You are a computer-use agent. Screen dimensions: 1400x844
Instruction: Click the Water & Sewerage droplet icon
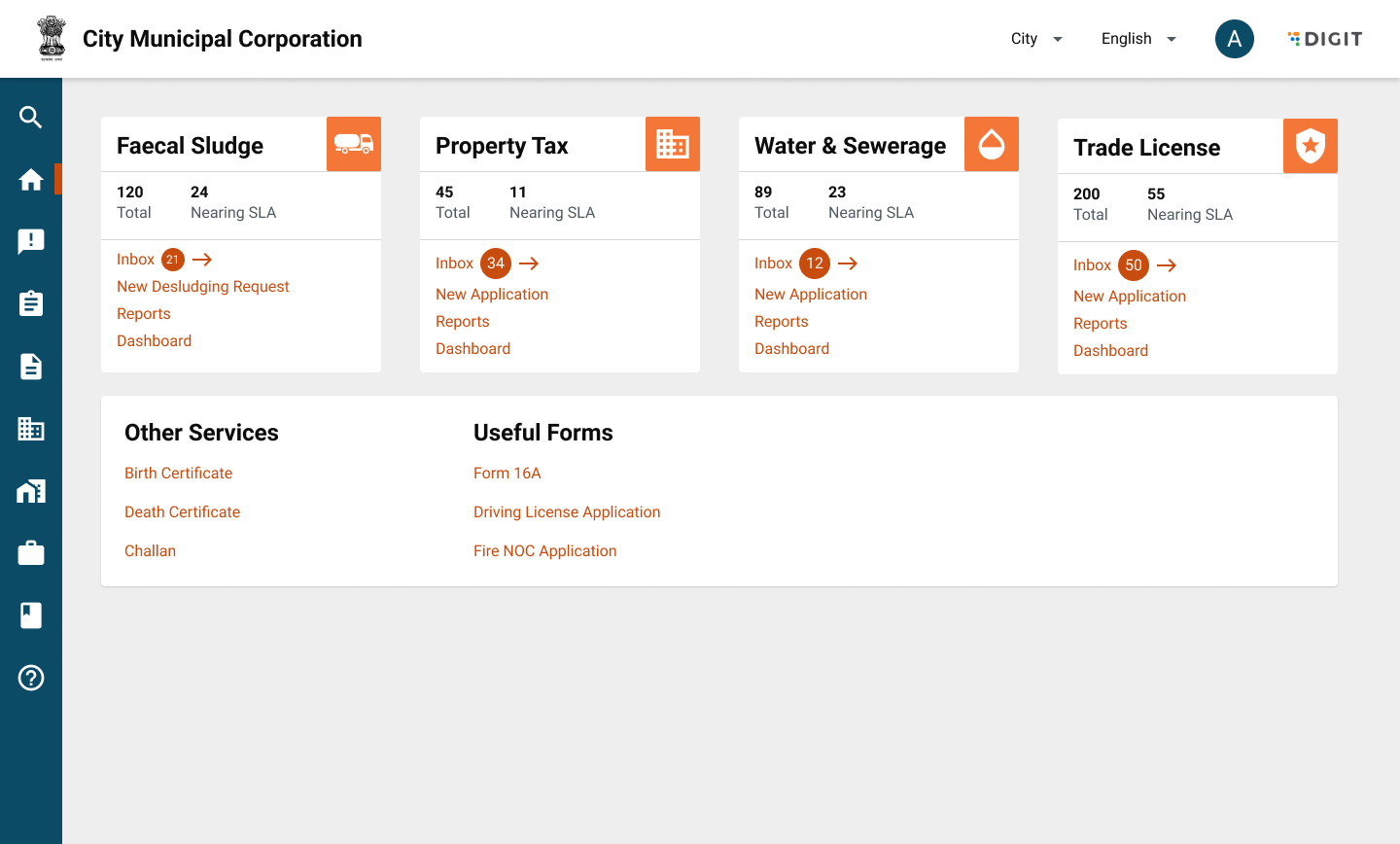click(992, 144)
